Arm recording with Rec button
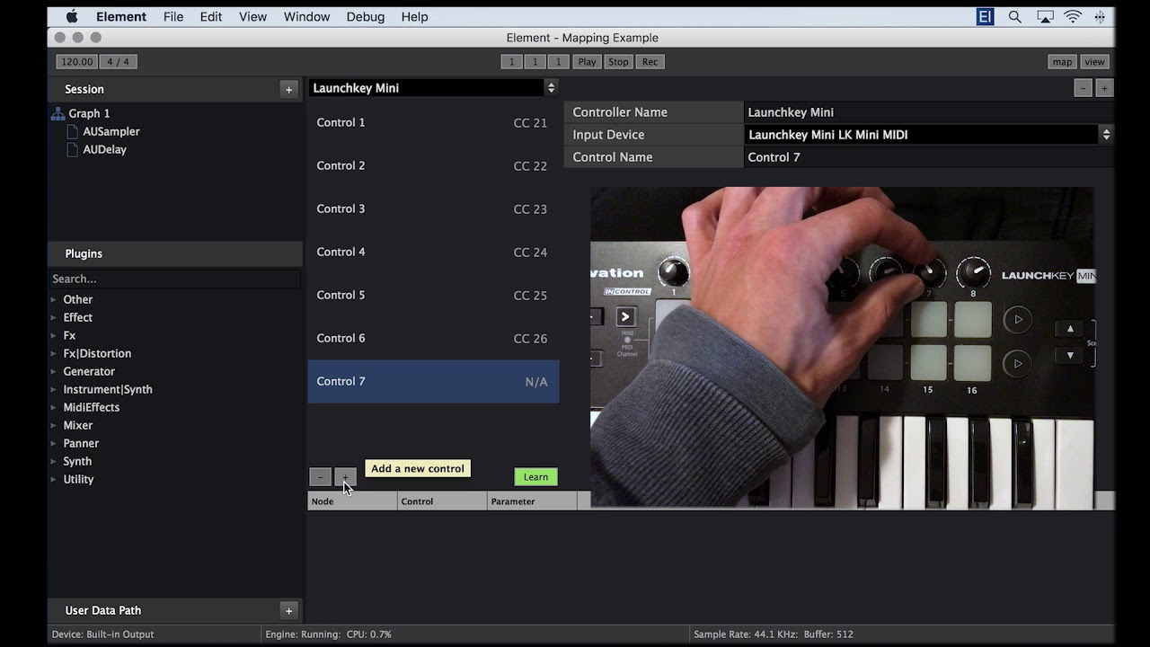The image size is (1150, 647). point(650,62)
